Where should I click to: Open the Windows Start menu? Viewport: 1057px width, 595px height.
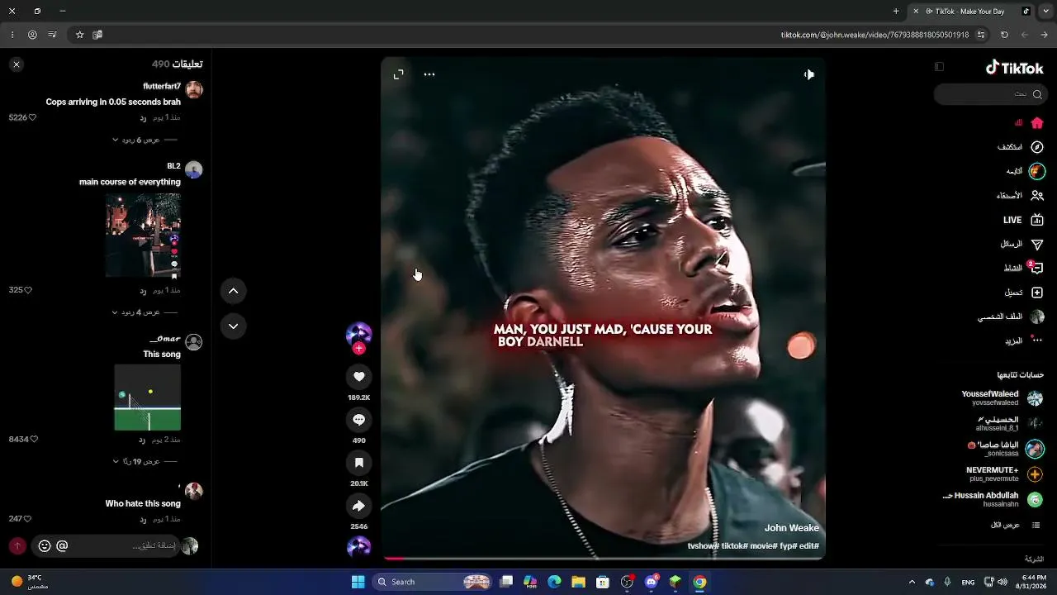pos(358,582)
